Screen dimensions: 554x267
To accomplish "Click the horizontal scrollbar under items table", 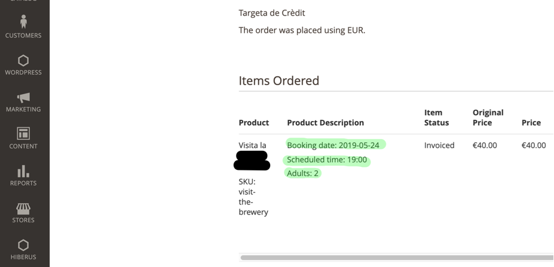I will 397,257.
